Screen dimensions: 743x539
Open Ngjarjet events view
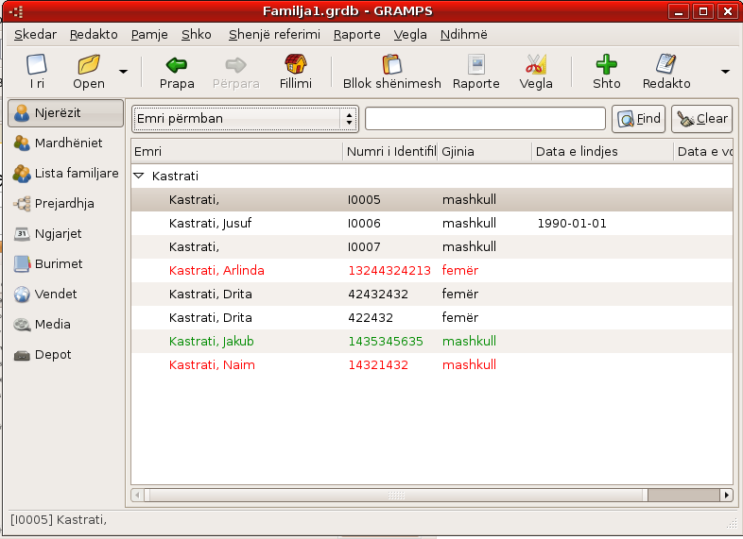point(66,234)
